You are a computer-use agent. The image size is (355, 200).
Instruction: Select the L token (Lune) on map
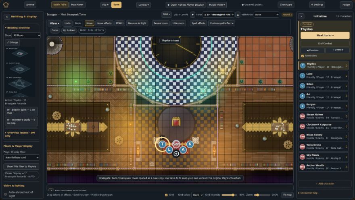(x=169, y=149)
